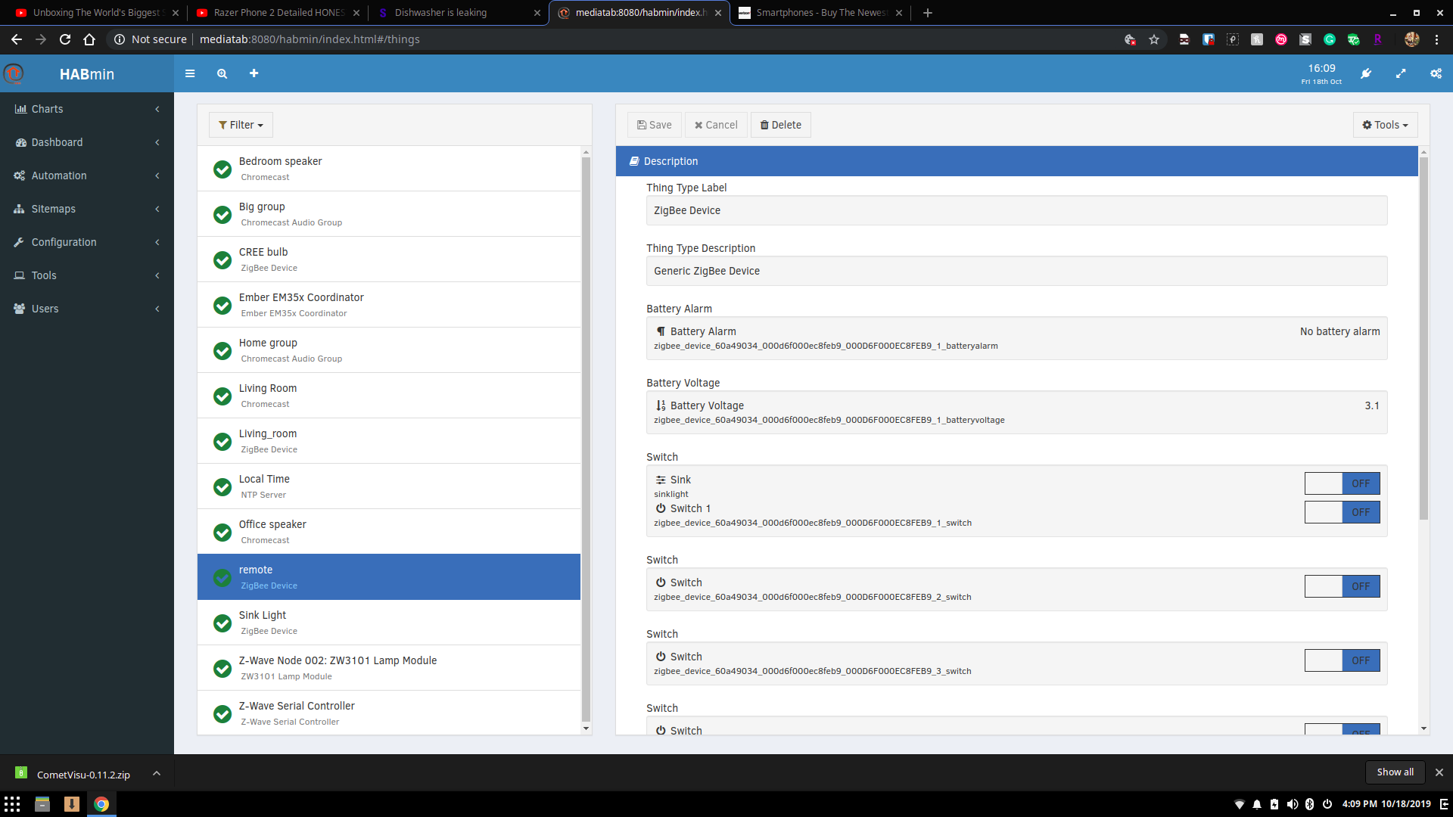Screen dimensions: 1453x817
Task: Click the Battery Voltage sort-numeric icon
Action: (x=661, y=405)
